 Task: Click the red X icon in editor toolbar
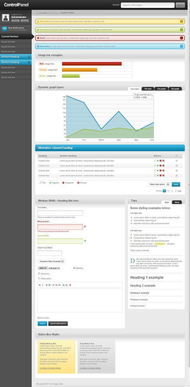click(x=70, y=285)
